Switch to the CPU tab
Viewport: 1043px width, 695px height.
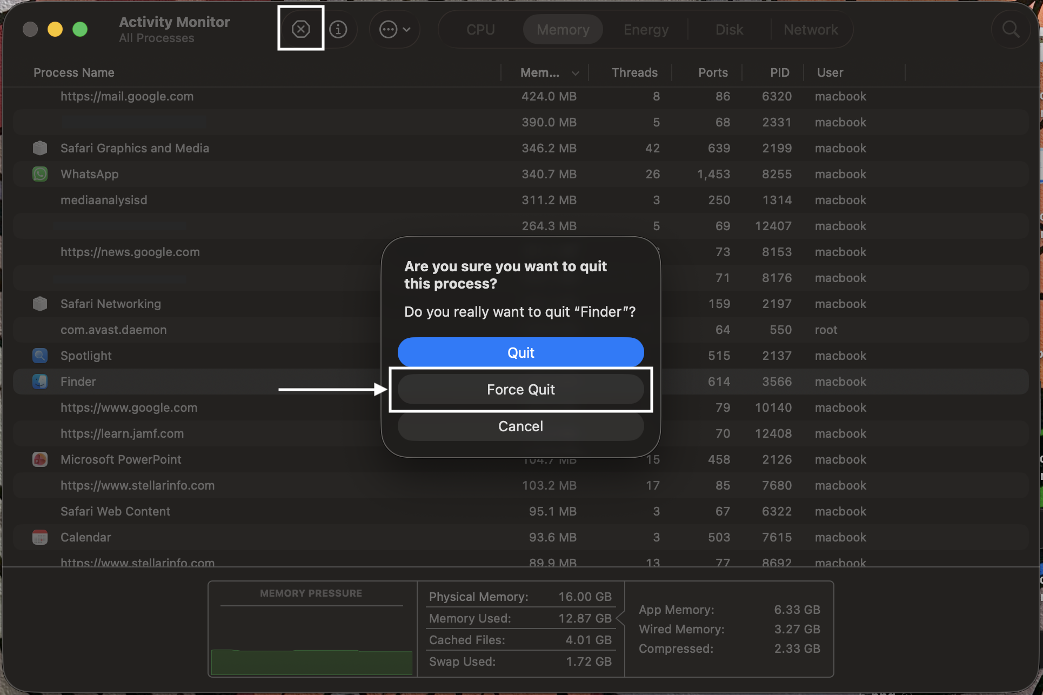pos(480,29)
